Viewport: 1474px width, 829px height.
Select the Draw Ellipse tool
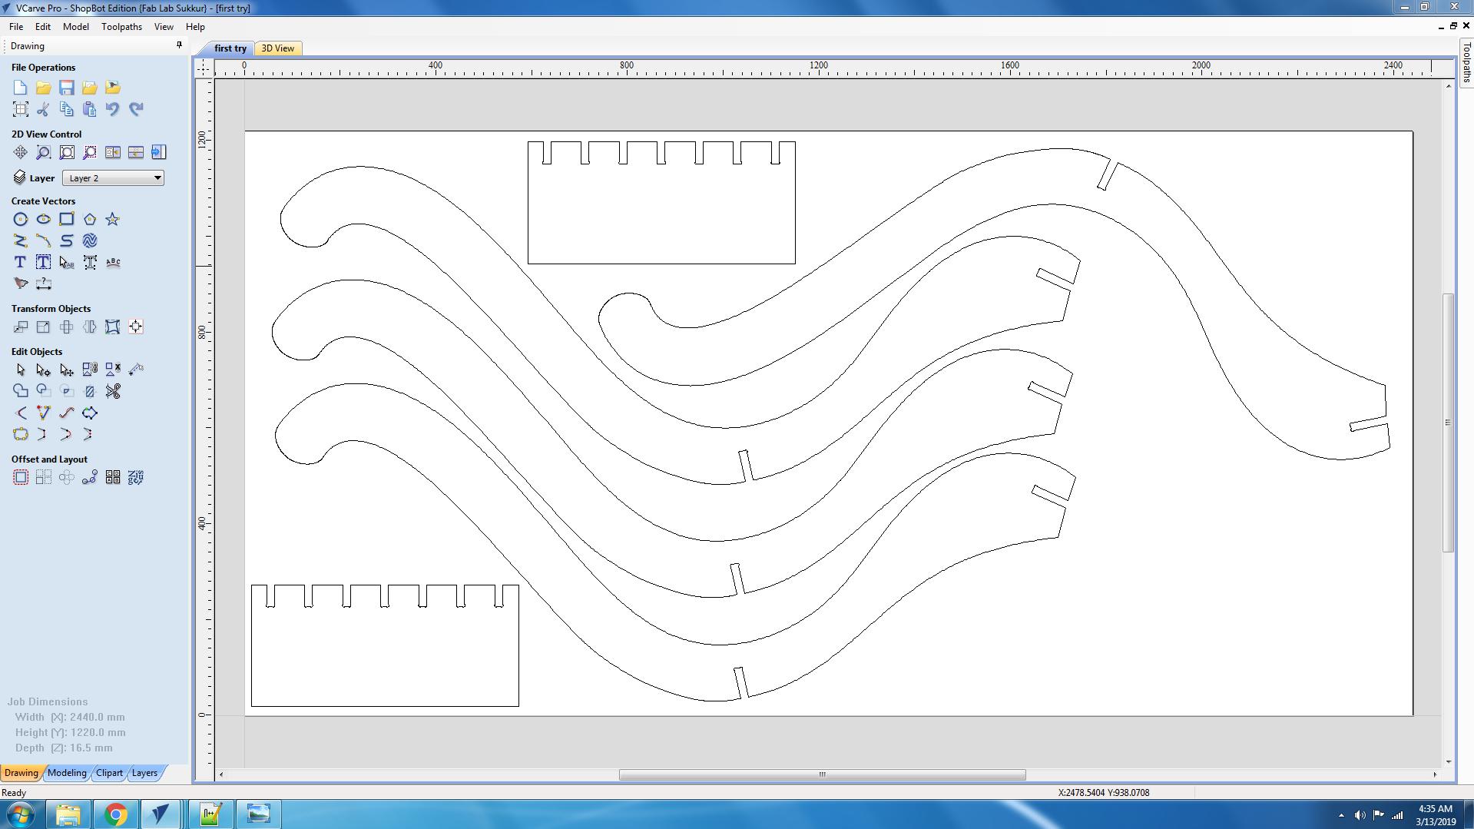[44, 220]
